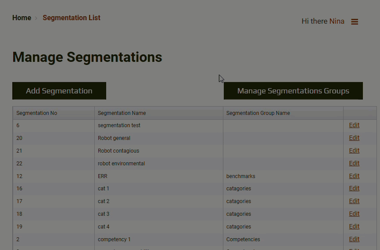Click the Add Segmentation button
Screen dimensions: 380x250
coord(59,91)
